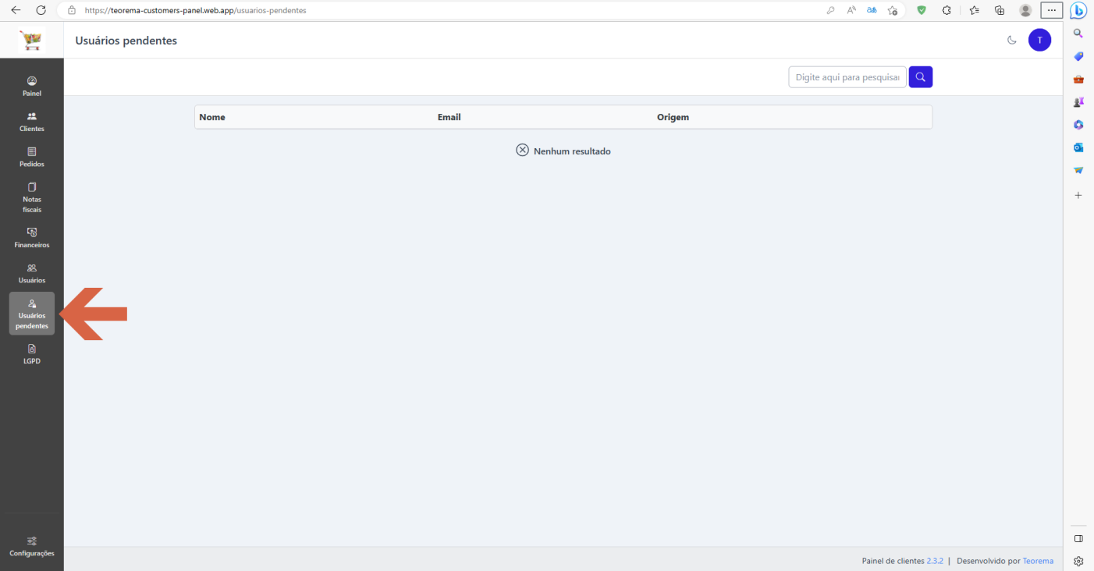Screen dimensions: 1094x571
Task: Focus the 'Digite aqui para pesquisar' search field
Action: [x=847, y=77]
